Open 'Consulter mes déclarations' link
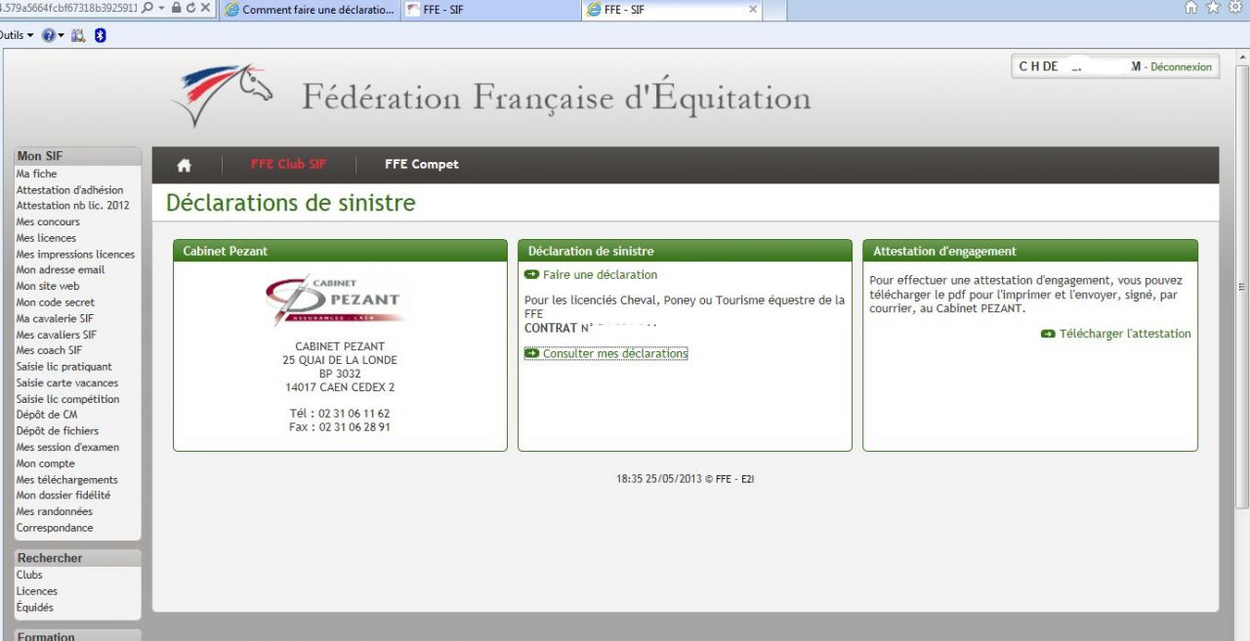This screenshot has width=1250, height=641. [x=614, y=354]
